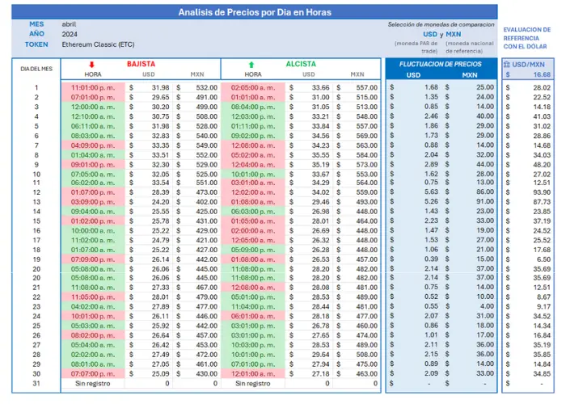Viewport: 566px width, 404px height.
Task: Click day 13 bajista USD price 24.20
Action: (x=160, y=202)
